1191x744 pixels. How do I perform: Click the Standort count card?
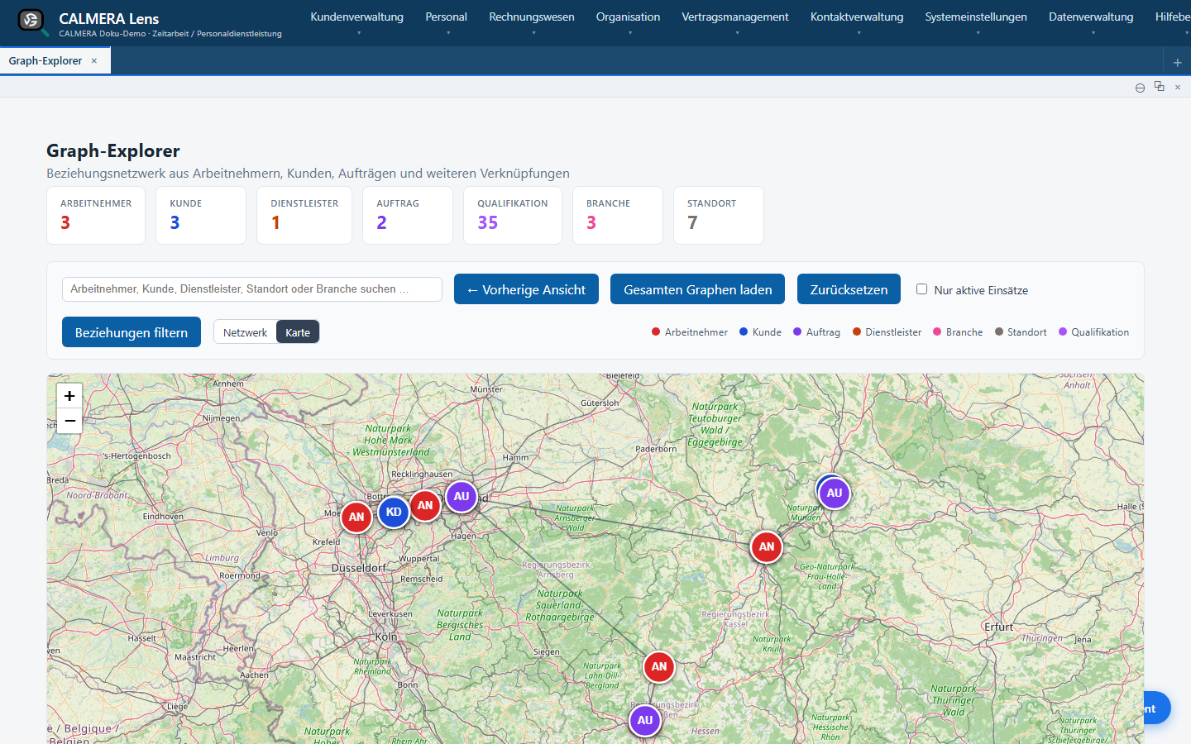(719, 215)
